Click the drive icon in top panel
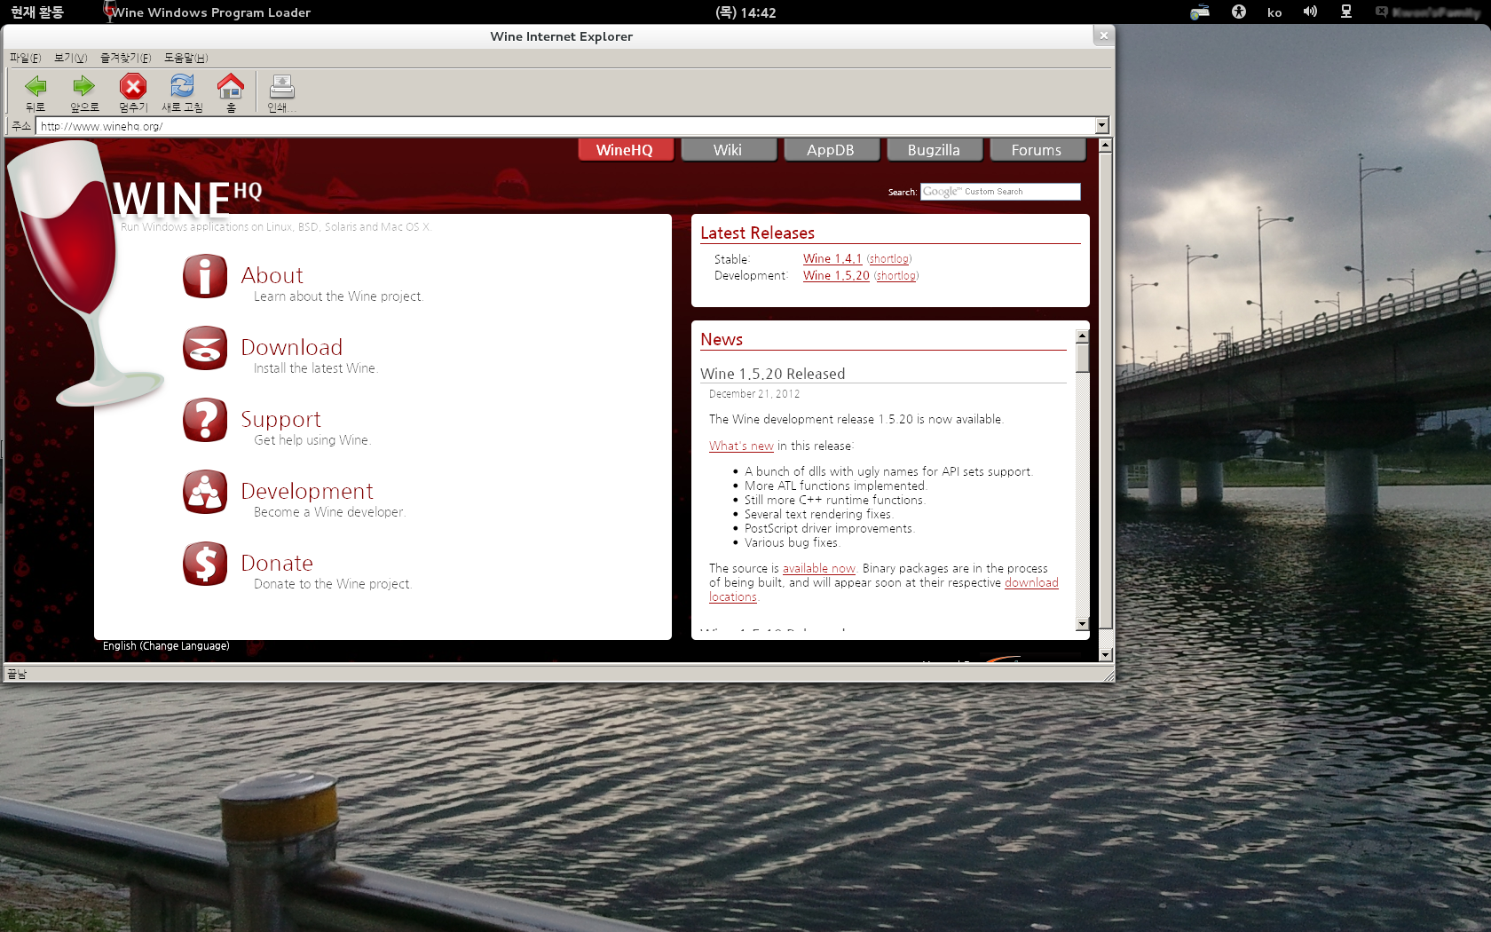 [x=1200, y=12]
